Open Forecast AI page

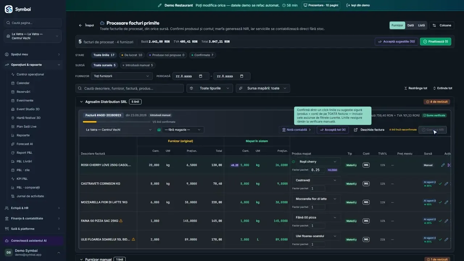[x=25, y=144]
